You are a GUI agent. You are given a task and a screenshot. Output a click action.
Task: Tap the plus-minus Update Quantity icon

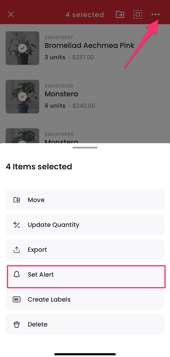click(x=17, y=225)
